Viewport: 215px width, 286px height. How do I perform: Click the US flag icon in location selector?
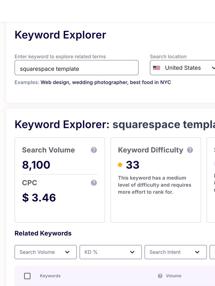(x=157, y=68)
